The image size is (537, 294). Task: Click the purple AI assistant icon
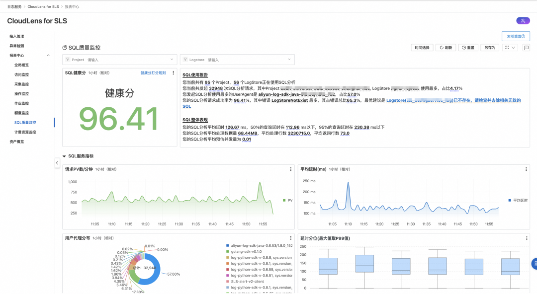click(x=523, y=21)
